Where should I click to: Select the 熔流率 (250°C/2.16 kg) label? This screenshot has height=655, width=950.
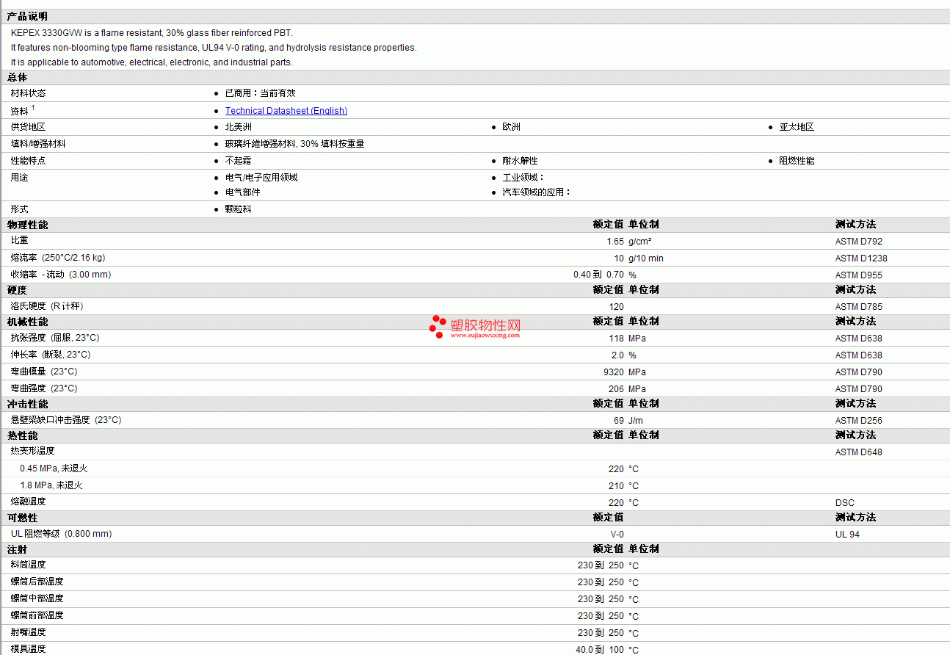(57, 258)
